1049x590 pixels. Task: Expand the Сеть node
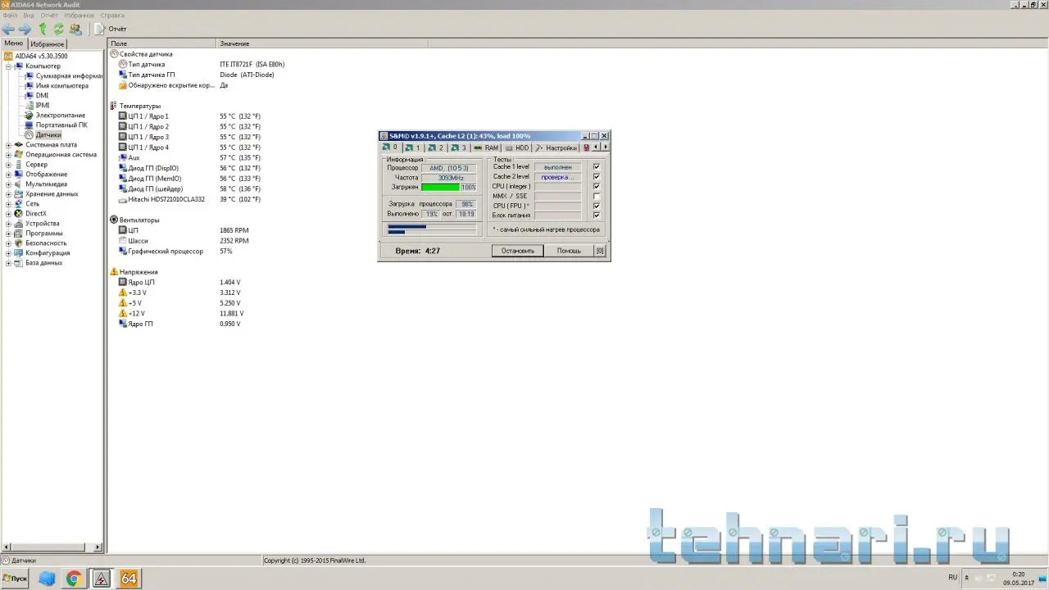click(8, 203)
